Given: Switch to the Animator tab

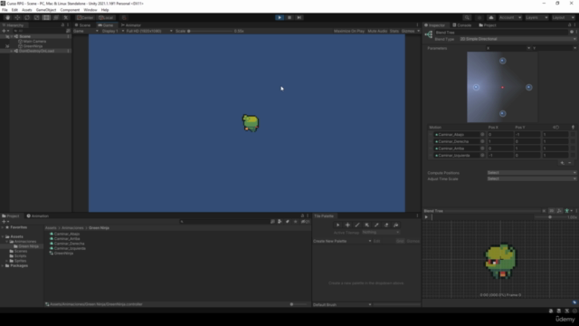Looking at the screenshot, I should point(131,25).
